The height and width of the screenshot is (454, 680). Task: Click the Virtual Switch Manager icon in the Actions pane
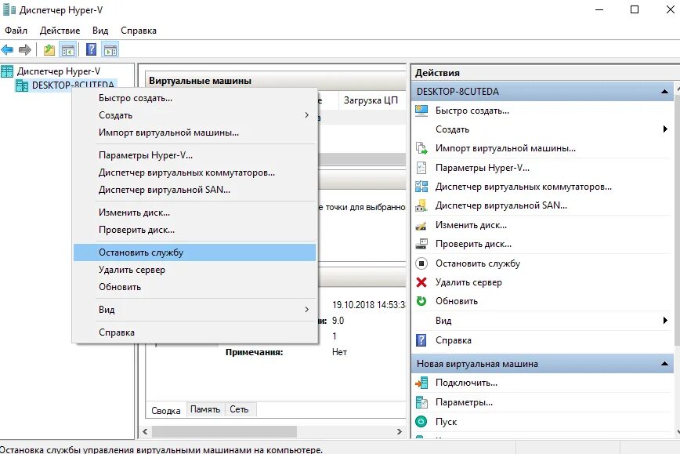[421, 187]
